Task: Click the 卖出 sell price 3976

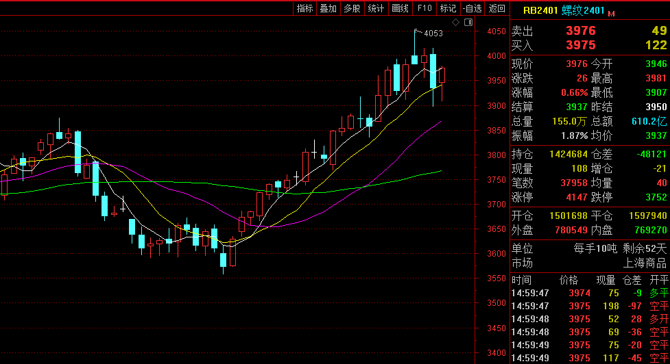Action: 580,31
